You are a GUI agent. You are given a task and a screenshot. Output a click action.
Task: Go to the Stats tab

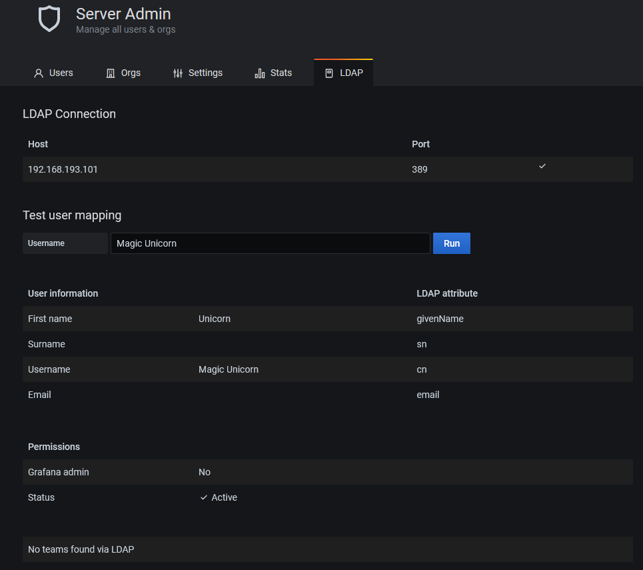(273, 73)
